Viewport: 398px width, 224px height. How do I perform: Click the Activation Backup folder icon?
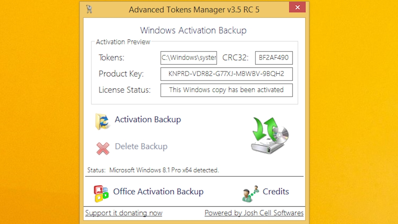coord(102,121)
